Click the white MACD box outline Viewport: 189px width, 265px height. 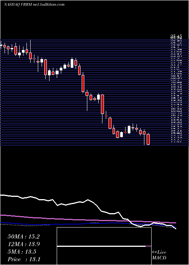(104, 246)
